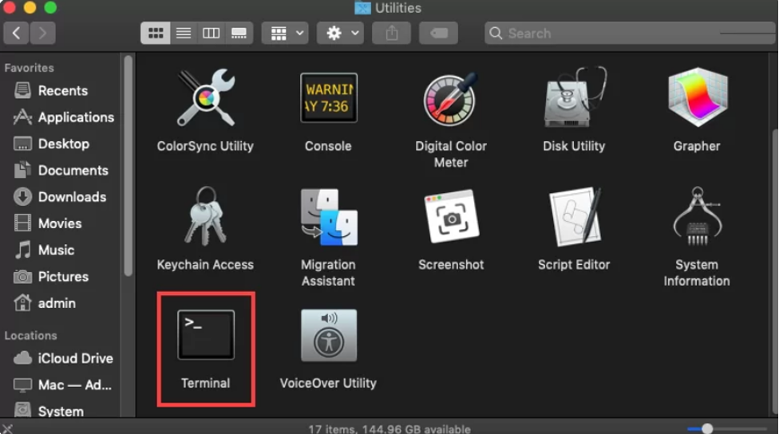
Task: Click the yellow minimize window button
Action: pyautogui.click(x=30, y=7)
